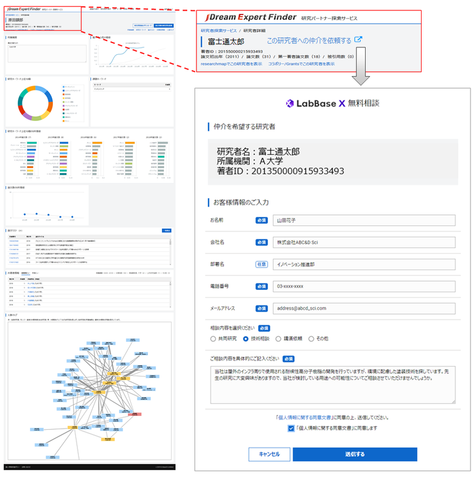Click the blue button in the 論文リスト section header
This screenshot has height=484, width=474.
click(166, 230)
